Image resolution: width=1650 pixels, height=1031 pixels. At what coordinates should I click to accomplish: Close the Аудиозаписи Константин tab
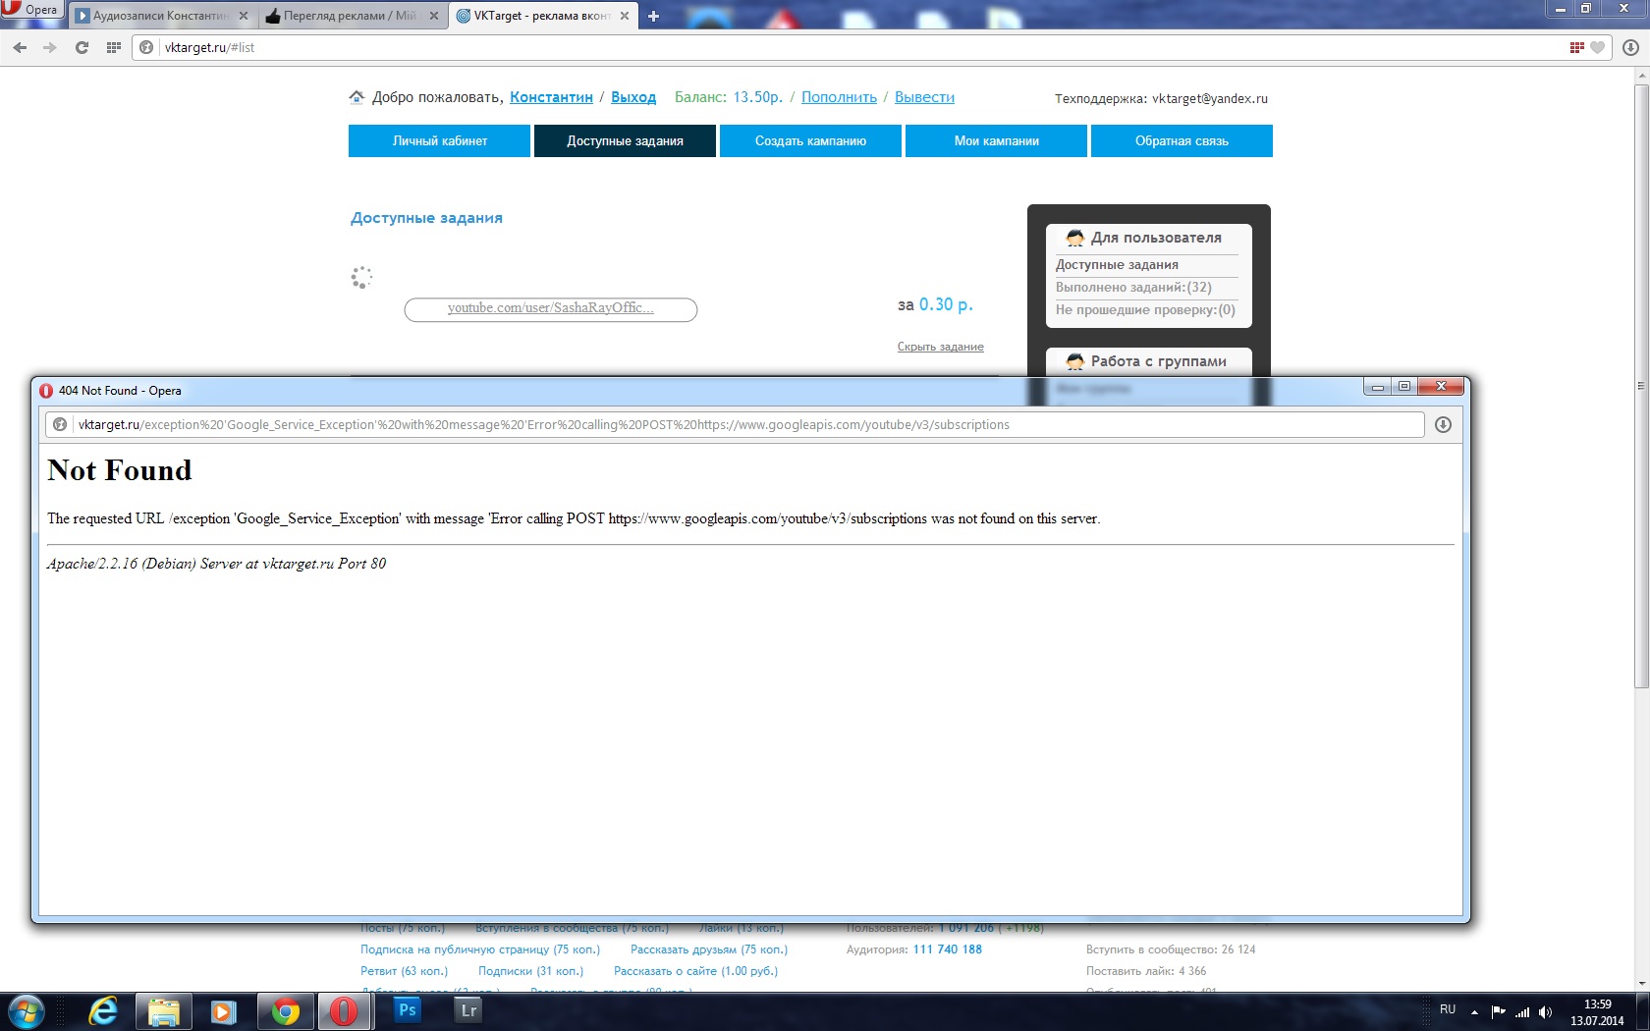244,16
